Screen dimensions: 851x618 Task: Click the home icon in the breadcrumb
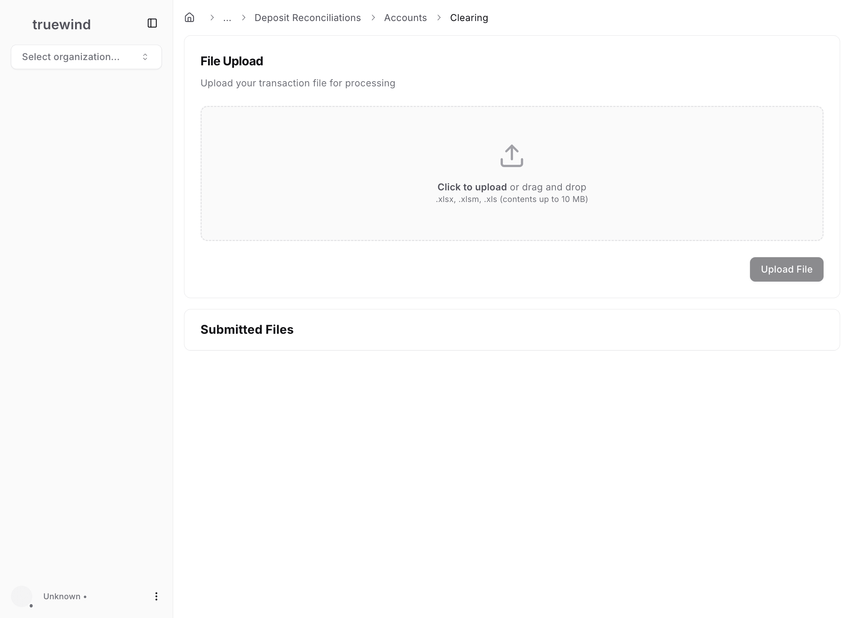189,17
